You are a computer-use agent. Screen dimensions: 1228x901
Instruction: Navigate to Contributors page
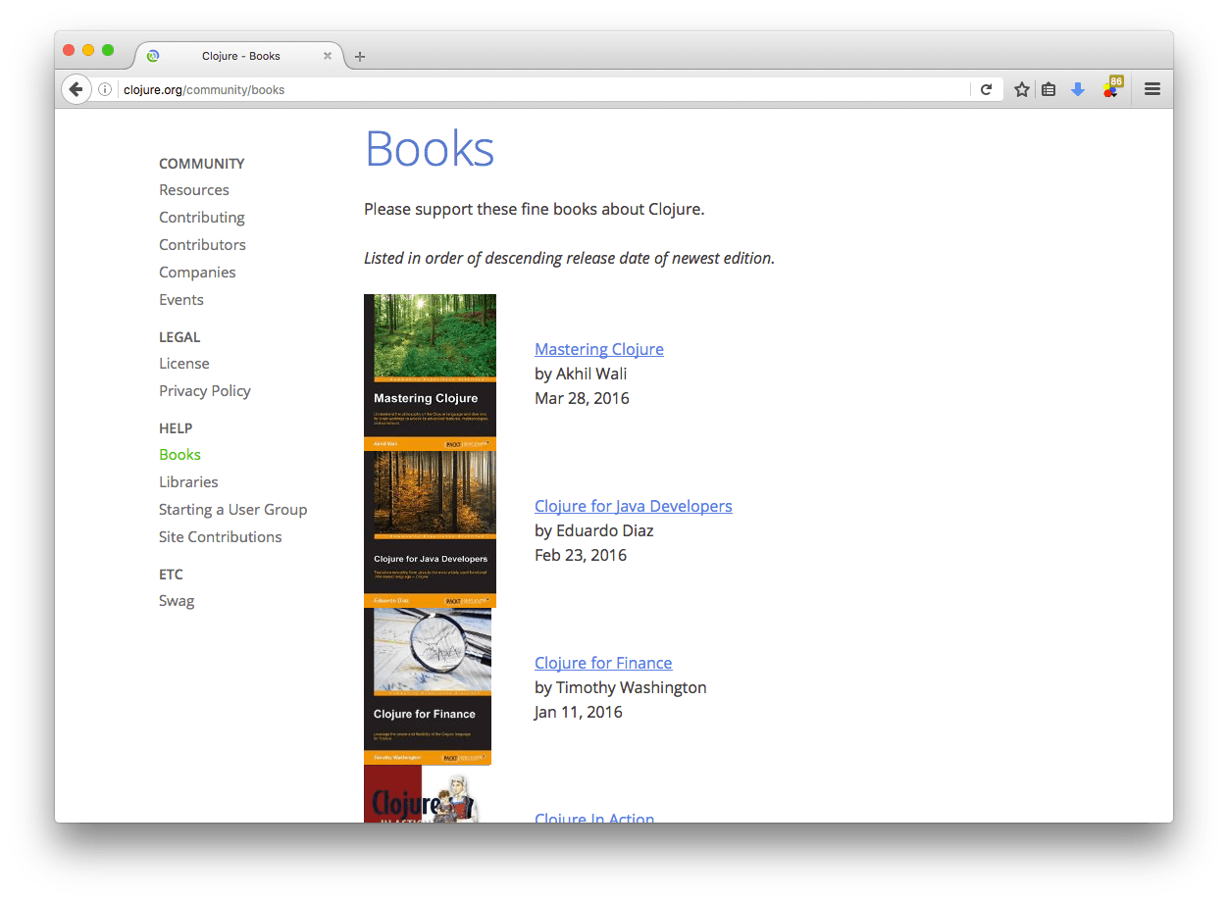202,244
